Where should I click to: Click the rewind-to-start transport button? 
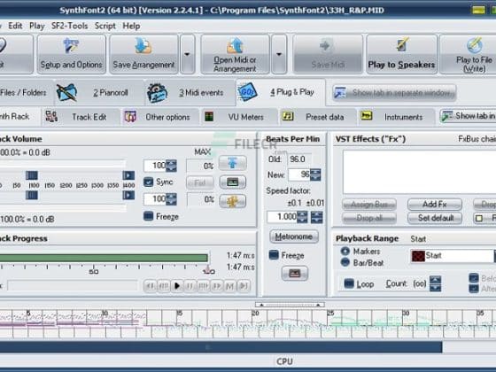coord(151,286)
